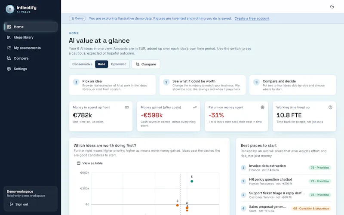Open Home in the sidebar
The width and height of the screenshot is (344, 215).
(x=31, y=27)
